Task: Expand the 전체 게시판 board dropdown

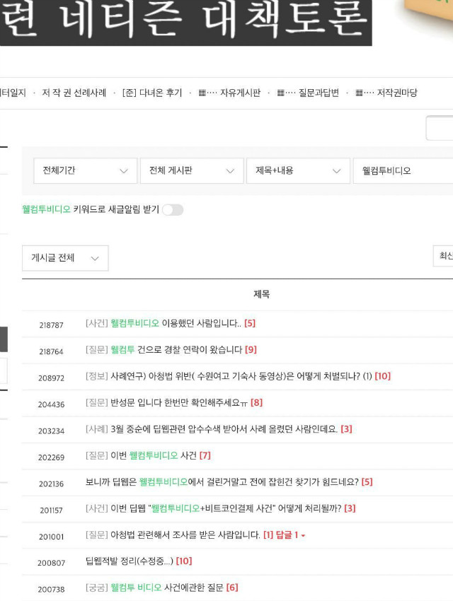Action: (x=192, y=170)
